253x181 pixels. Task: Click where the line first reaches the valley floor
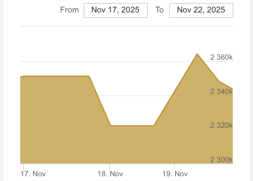pyautogui.click(x=110, y=126)
